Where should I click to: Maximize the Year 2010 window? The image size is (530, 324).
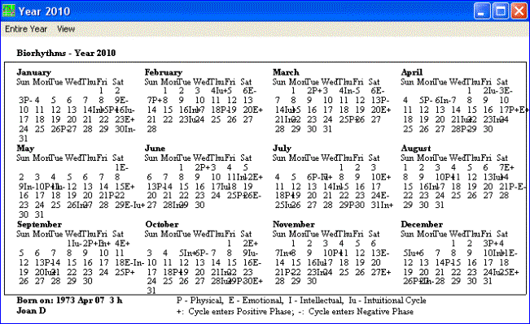pyautogui.click(x=501, y=11)
